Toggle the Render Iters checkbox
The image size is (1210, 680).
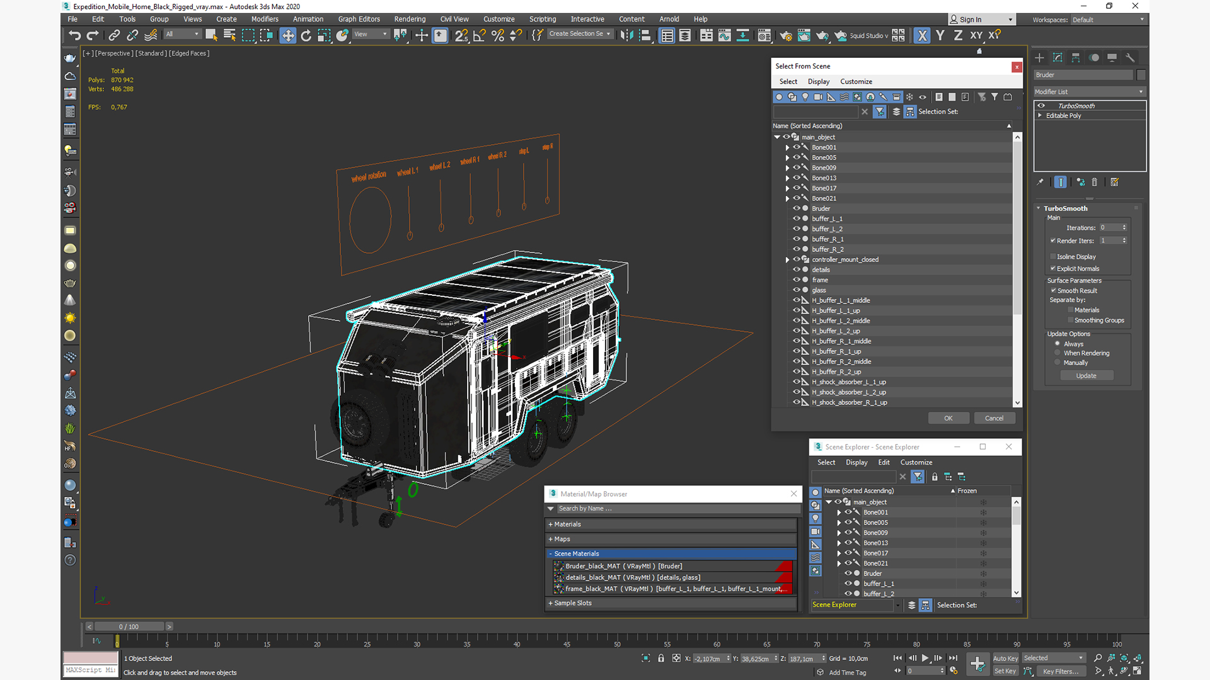(1053, 241)
